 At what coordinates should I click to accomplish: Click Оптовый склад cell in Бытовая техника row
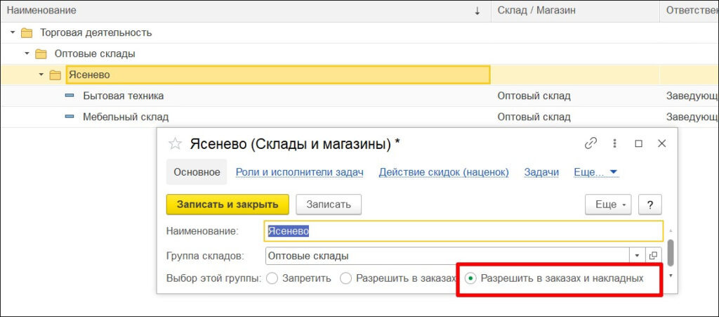575,96
